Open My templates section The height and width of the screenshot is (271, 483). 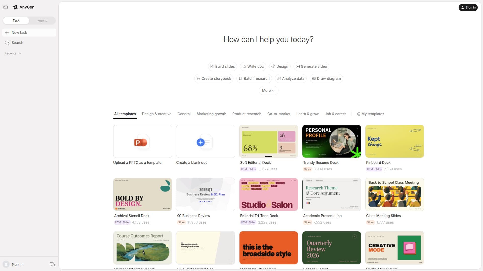370,114
